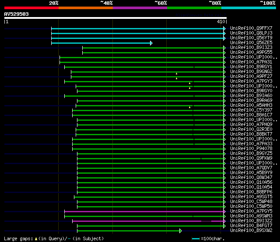Screen dimensions: 280x242
Task: Select the UniRef100_B9RGY0 label
Action: 251,91
